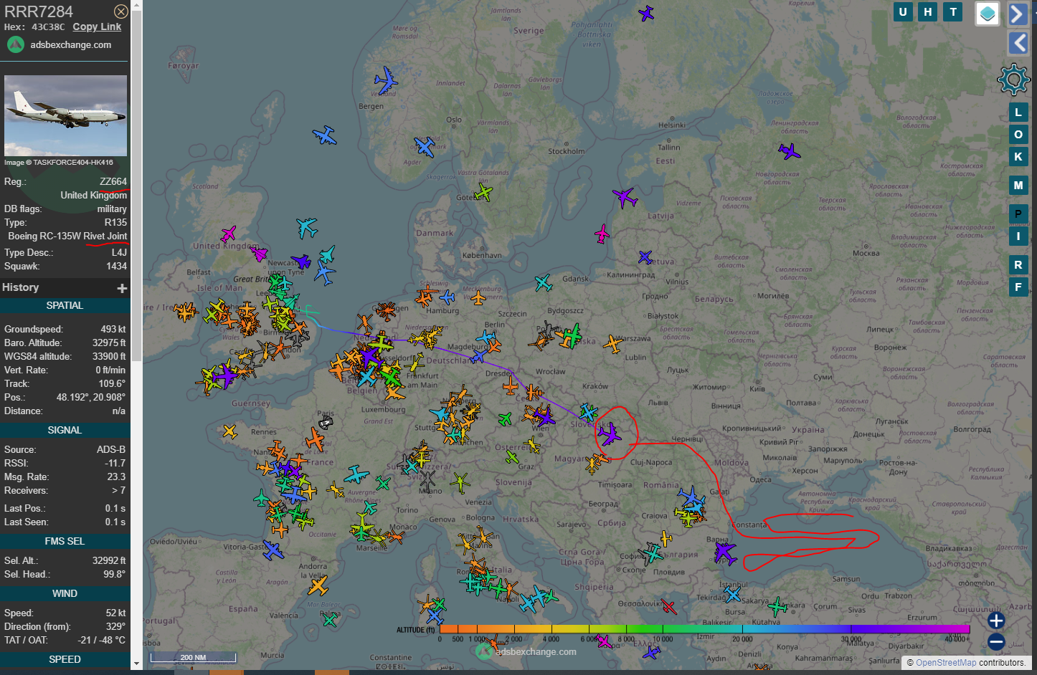The image size is (1037, 675).
Task: Expand History using the plus icon
Action: point(122,287)
